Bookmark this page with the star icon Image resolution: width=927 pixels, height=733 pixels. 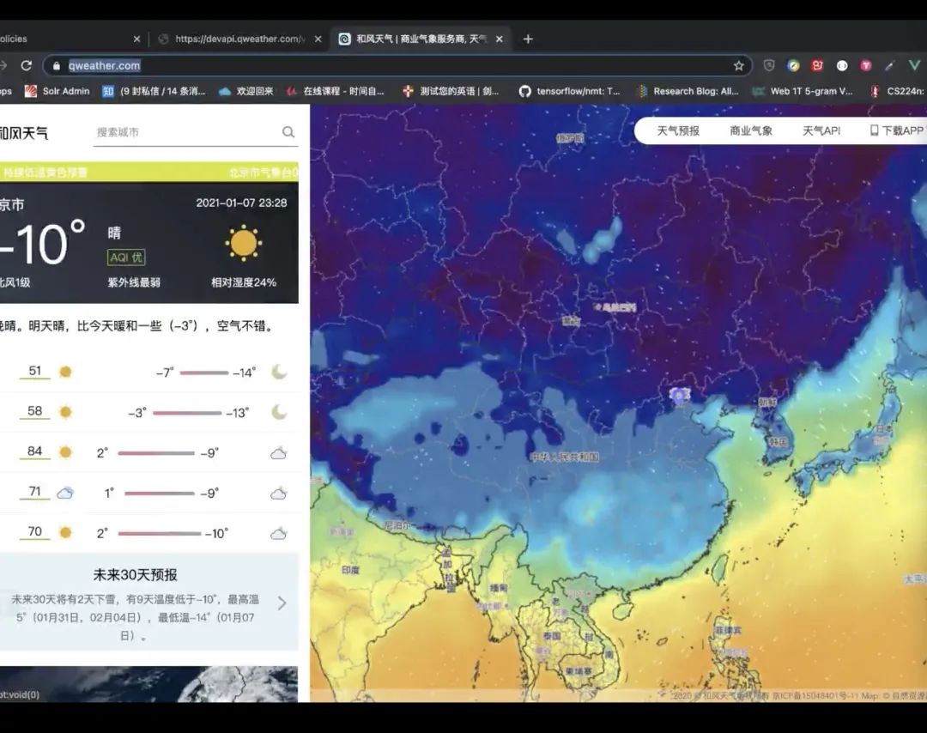738,65
